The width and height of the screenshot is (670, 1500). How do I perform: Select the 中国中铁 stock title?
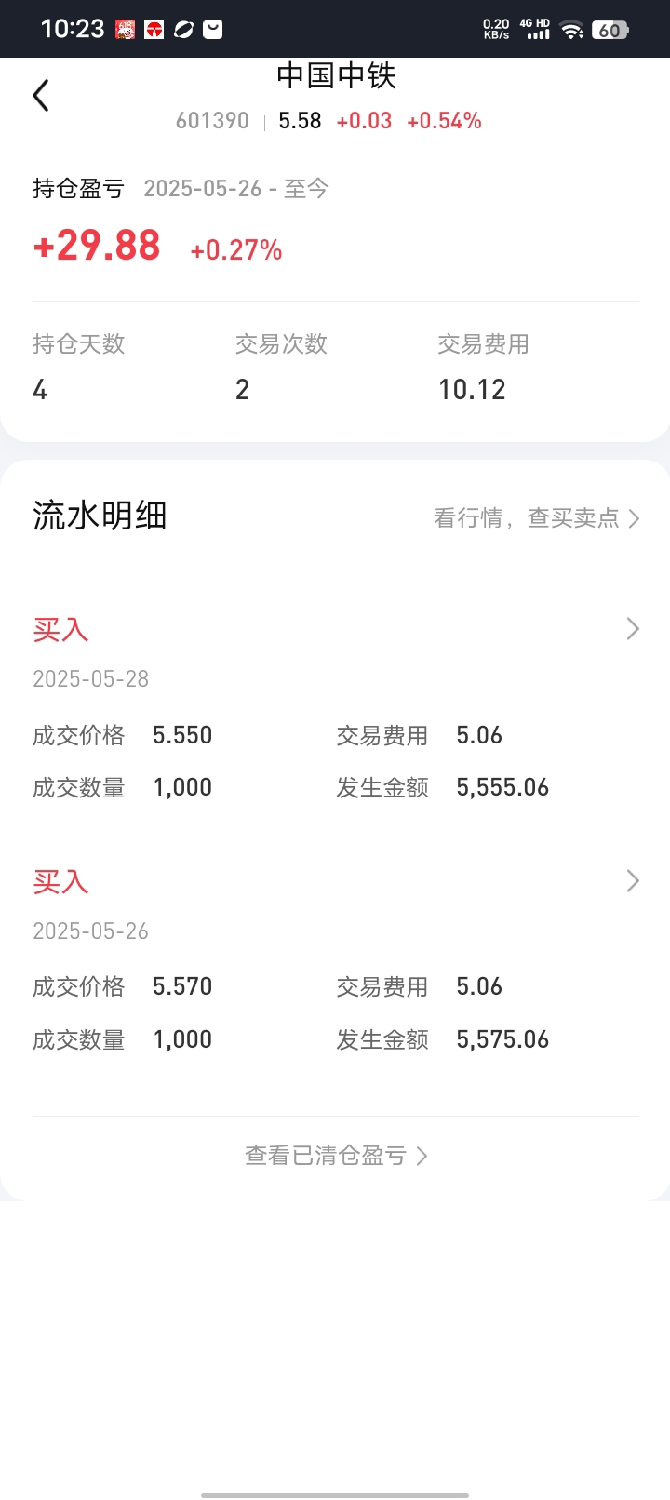click(x=336, y=75)
